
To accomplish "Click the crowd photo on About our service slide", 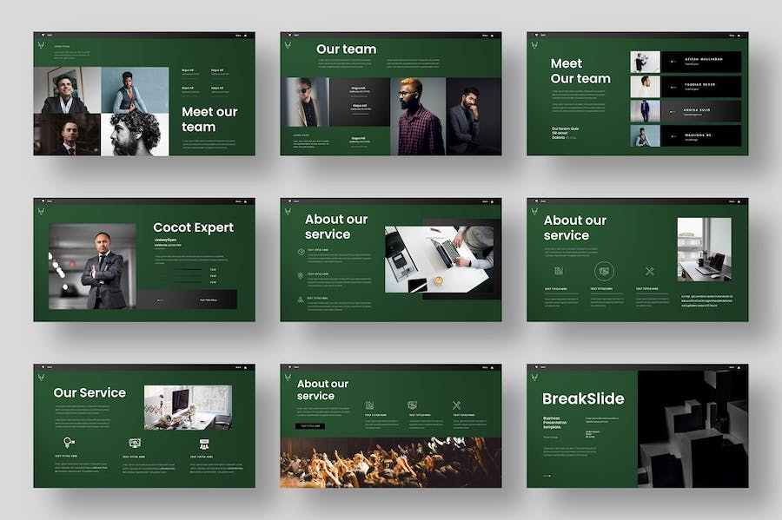I will point(390,462).
